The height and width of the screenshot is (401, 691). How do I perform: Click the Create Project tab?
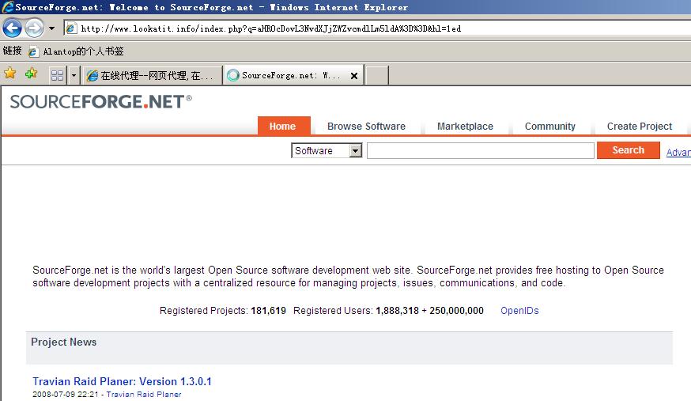[x=640, y=126]
